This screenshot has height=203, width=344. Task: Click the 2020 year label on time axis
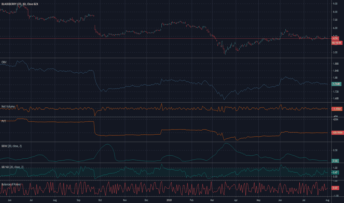(169, 200)
